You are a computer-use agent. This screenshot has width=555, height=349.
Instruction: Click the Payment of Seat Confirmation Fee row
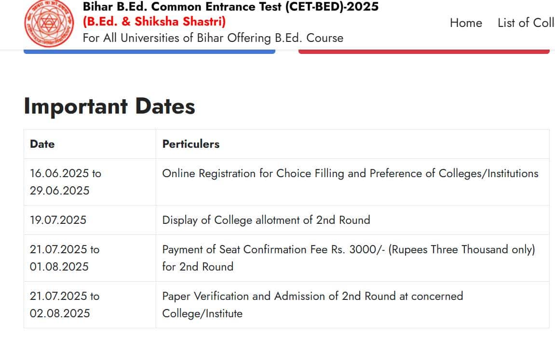[x=287, y=258]
